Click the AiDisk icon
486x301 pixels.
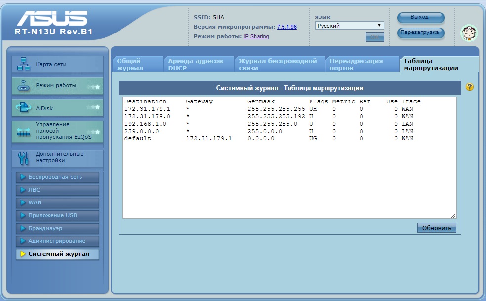(24, 107)
